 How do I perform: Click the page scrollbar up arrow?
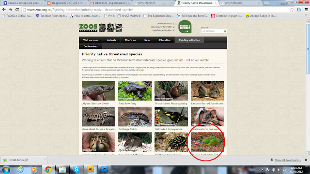[x=308, y=21]
